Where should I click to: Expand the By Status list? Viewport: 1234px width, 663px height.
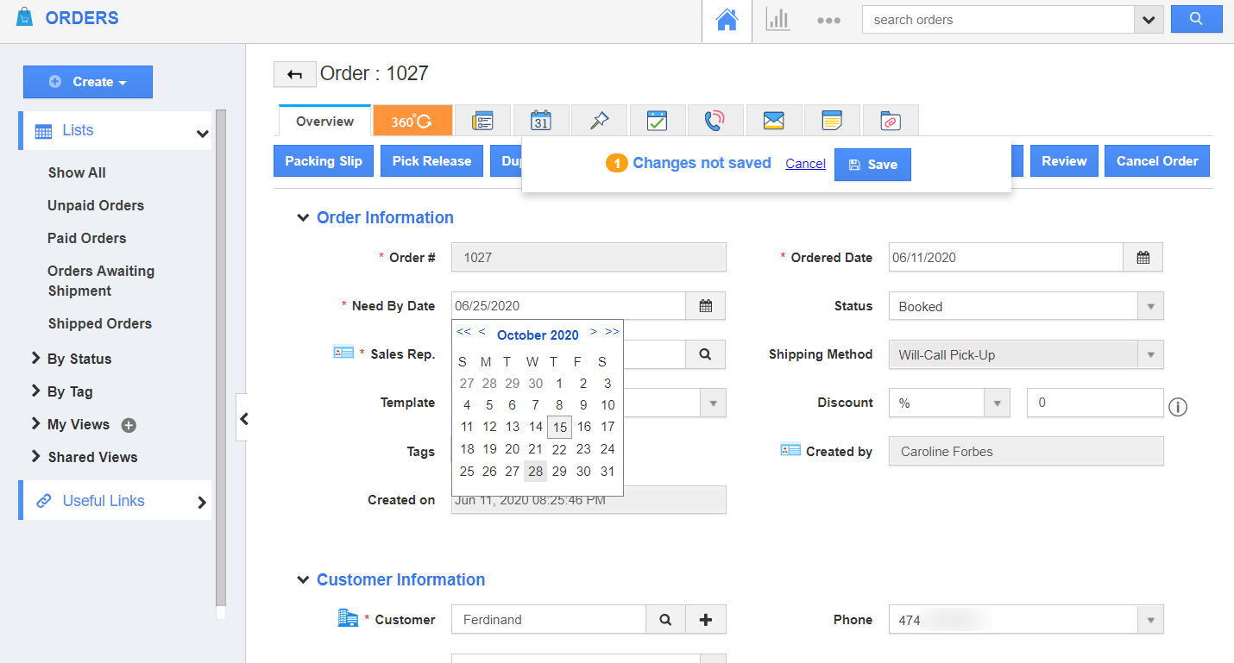(x=36, y=358)
